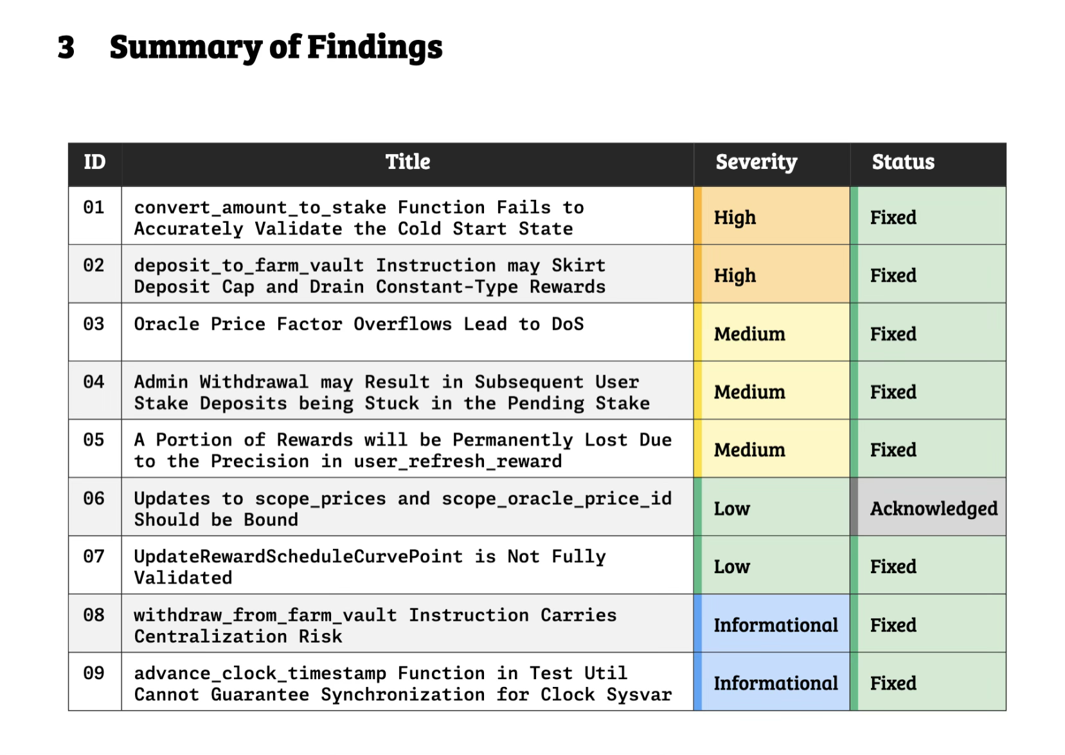This screenshot has height=755, width=1065.
Task: Click the Informational severity cell for finding 08
Action: 775,625
